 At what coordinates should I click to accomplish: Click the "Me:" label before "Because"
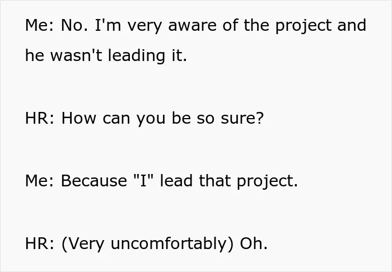[x=39, y=181]
